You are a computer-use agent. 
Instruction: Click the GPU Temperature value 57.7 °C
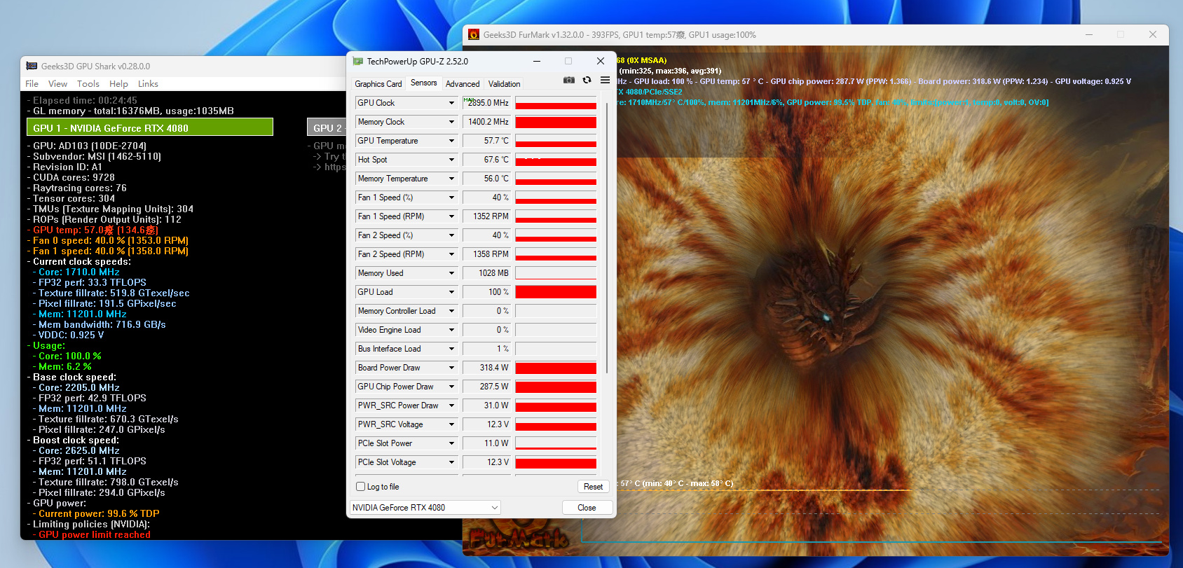pyautogui.click(x=487, y=141)
